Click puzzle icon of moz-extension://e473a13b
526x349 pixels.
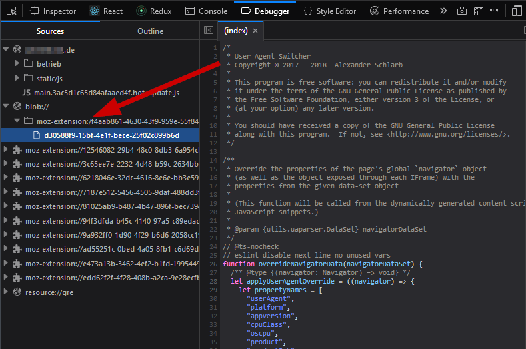point(17,264)
